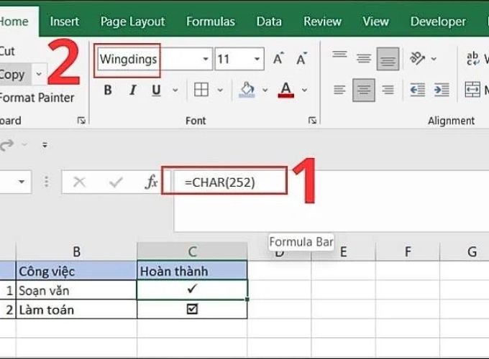The width and height of the screenshot is (489, 359).
Task: Select cell 'Công việc'
Action: point(76,271)
